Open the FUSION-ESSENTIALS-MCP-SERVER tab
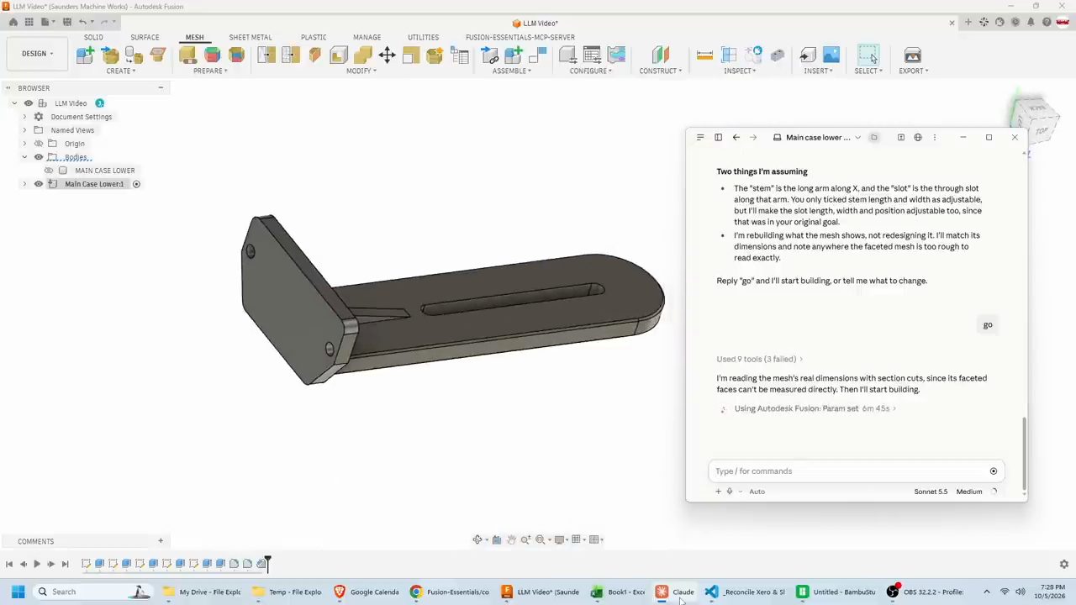This screenshot has width=1076, height=605. tap(520, 37)
